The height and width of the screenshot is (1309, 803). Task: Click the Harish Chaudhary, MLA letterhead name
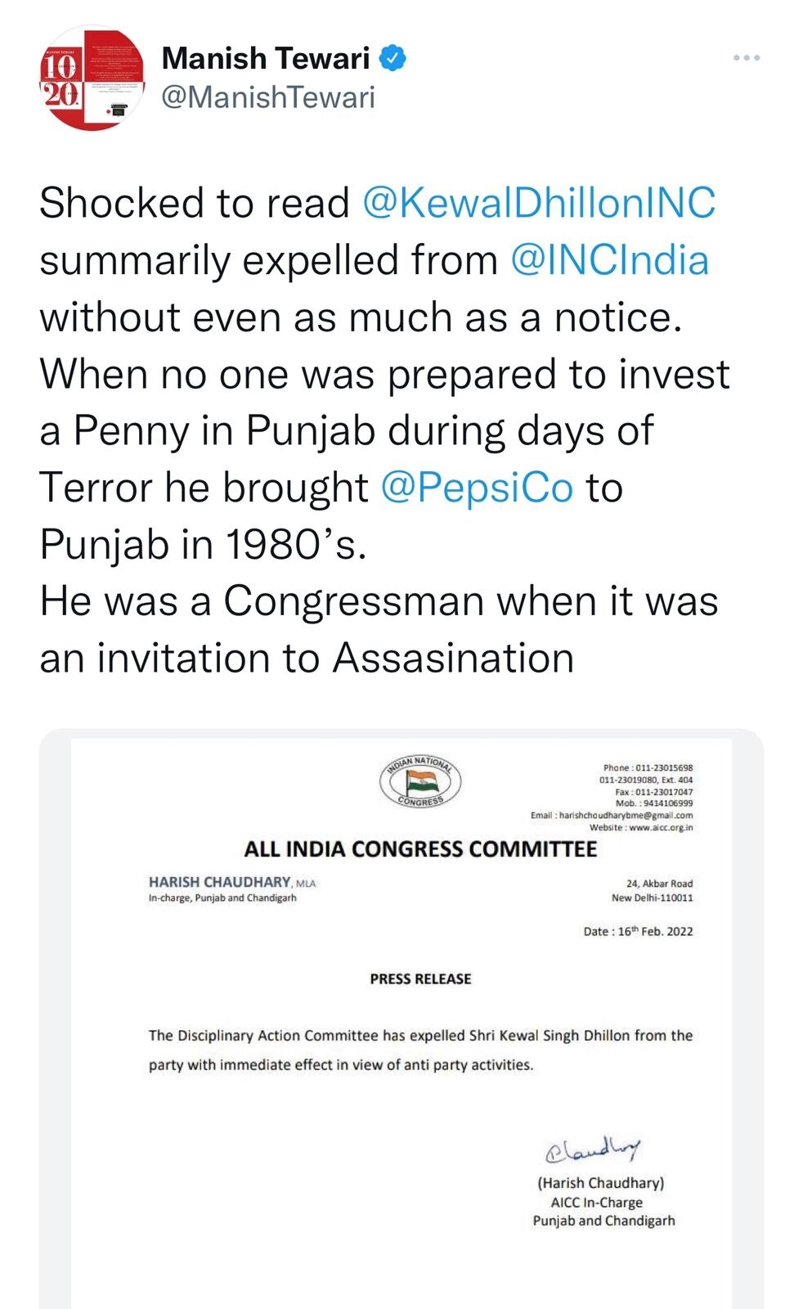231,882
